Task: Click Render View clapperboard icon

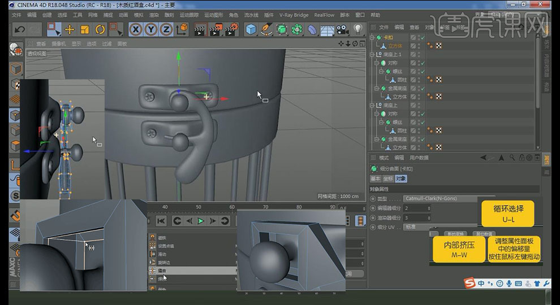Action: coord(201,29)
